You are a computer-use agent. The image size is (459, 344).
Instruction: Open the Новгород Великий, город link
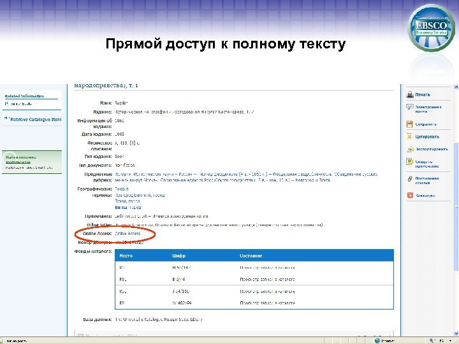pos(140,195)
